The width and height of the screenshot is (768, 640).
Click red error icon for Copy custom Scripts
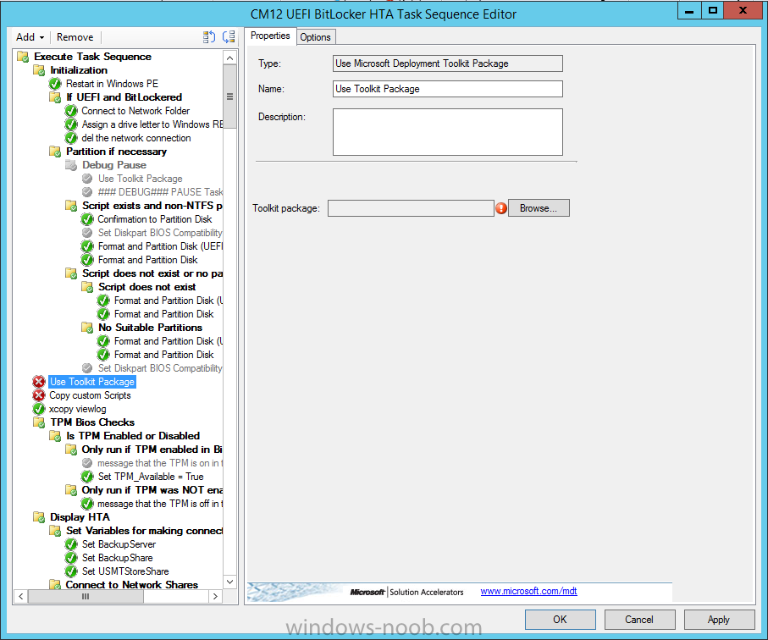click(x=39, y=395)
